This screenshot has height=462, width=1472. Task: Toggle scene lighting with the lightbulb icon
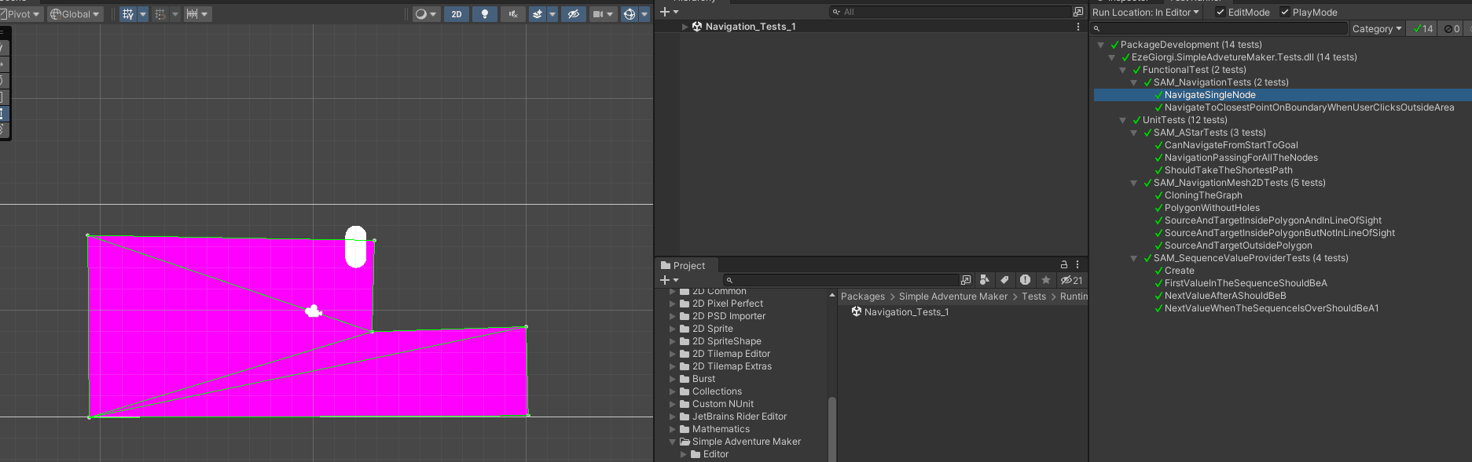(x=484, y=14)
